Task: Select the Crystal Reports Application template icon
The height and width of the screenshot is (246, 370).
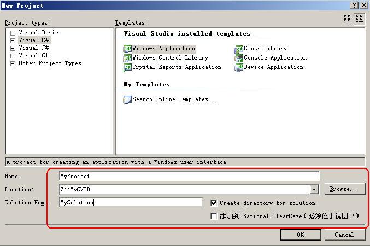Action: tap(127, 68)
